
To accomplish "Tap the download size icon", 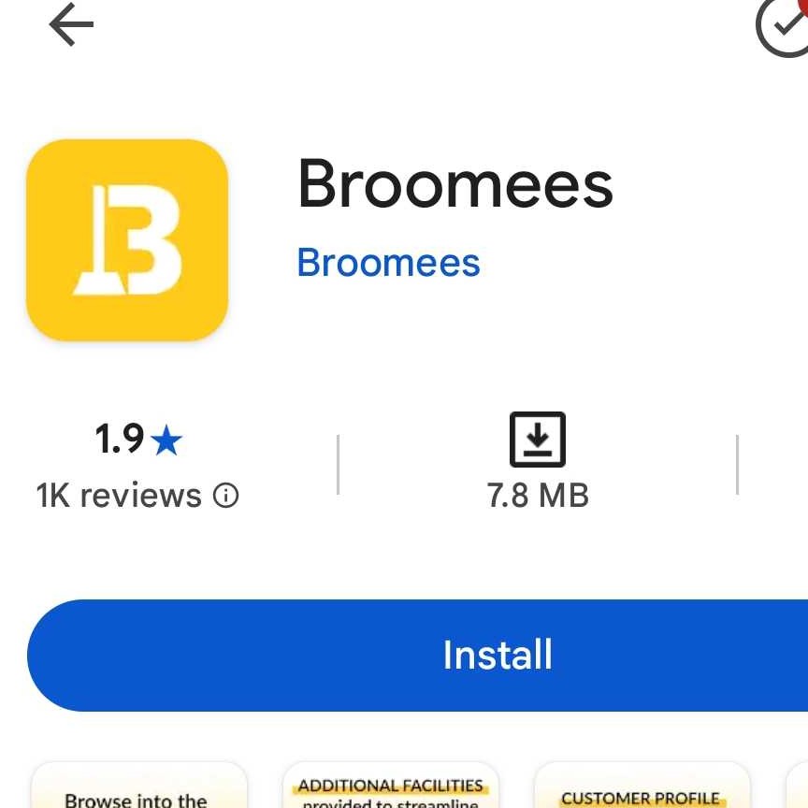I will [x=538, y=440].
